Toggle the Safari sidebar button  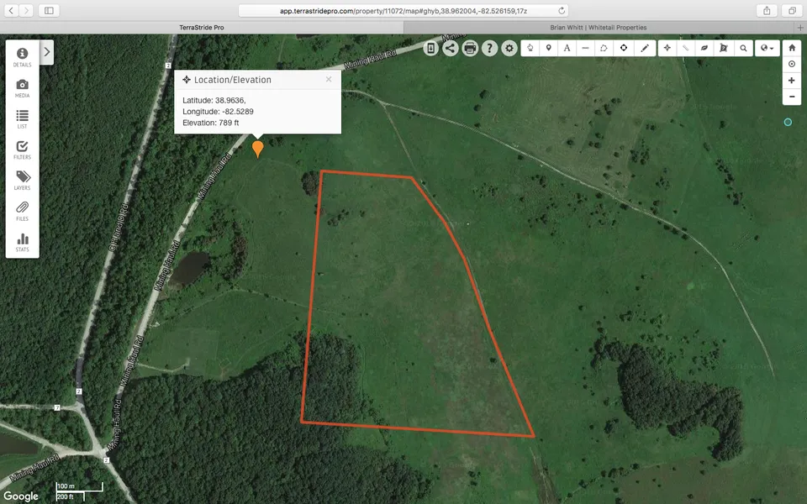pyautogui.click(x=48, y=10)
